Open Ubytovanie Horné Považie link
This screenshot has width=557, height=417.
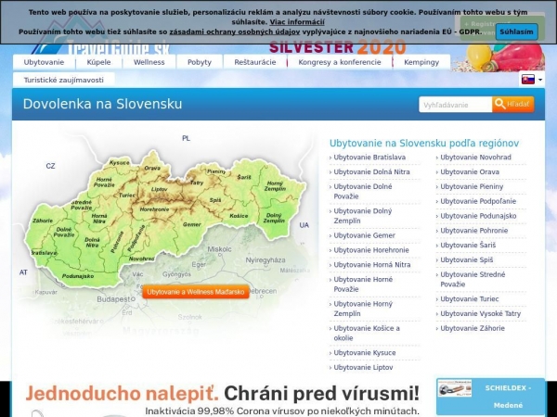[x=363, y=284]
